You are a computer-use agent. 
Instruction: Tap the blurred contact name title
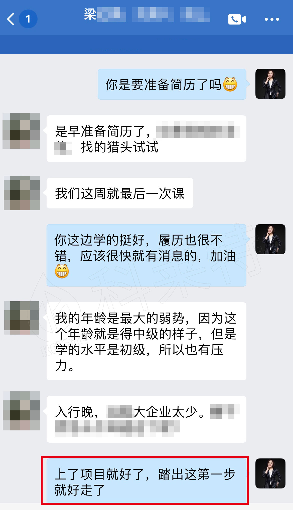[147, 14]
